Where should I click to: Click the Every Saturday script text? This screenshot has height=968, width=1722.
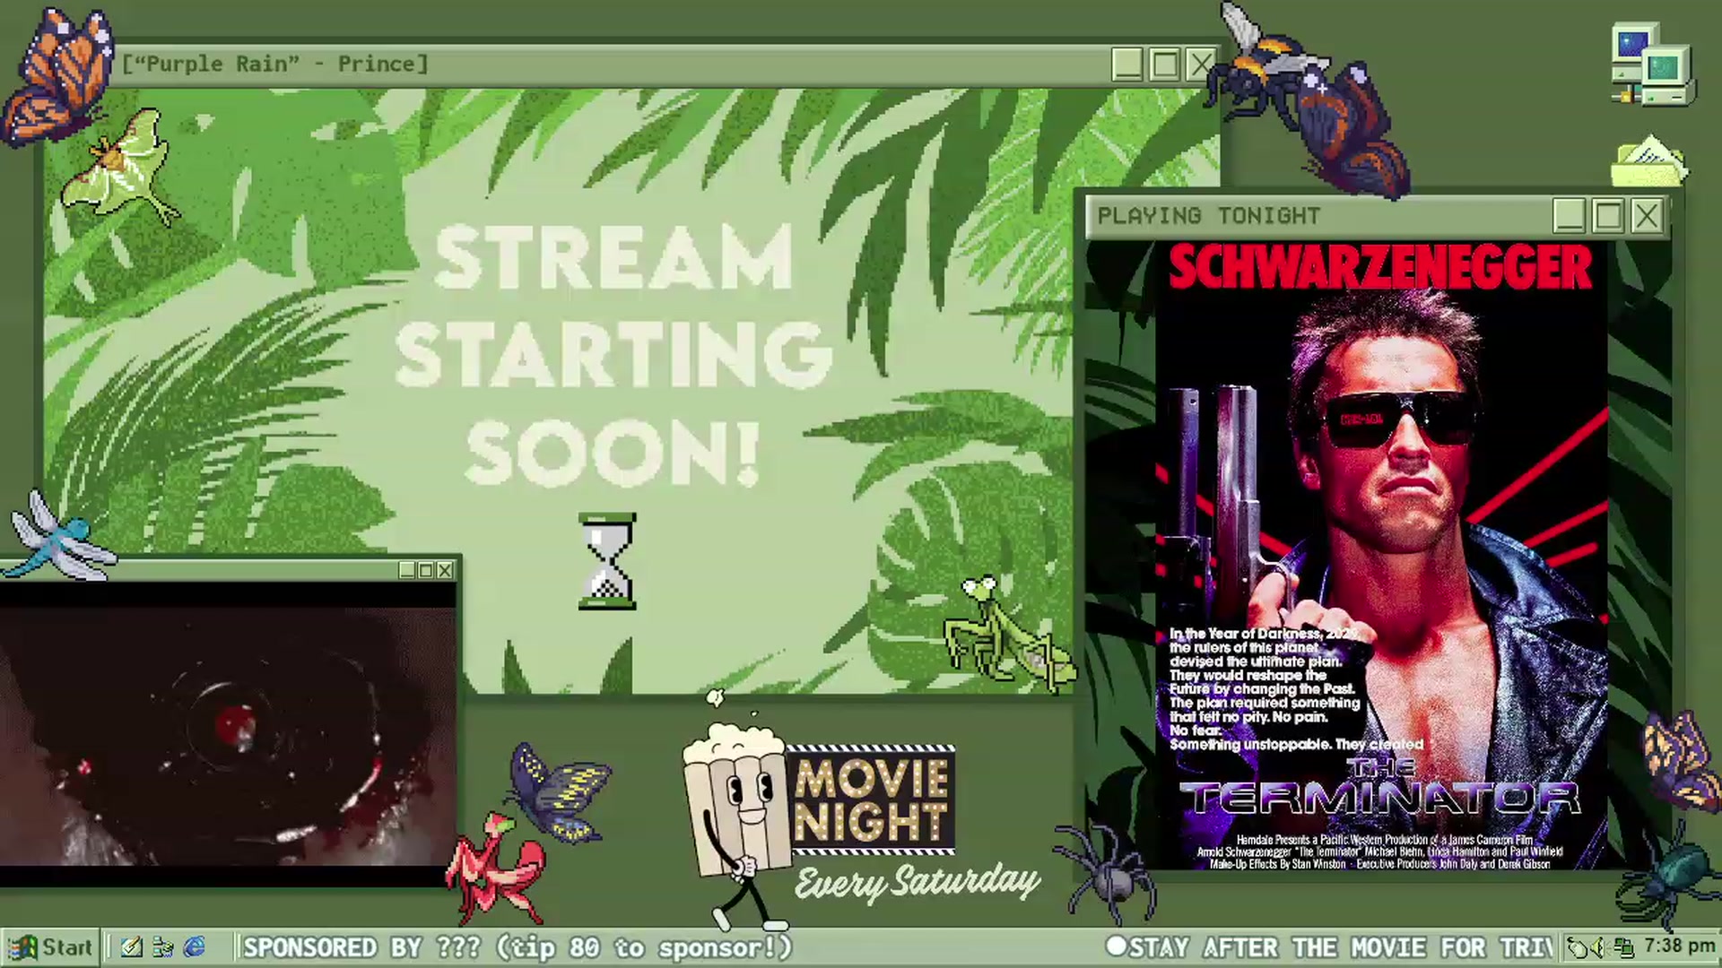(x=917, y=882)
